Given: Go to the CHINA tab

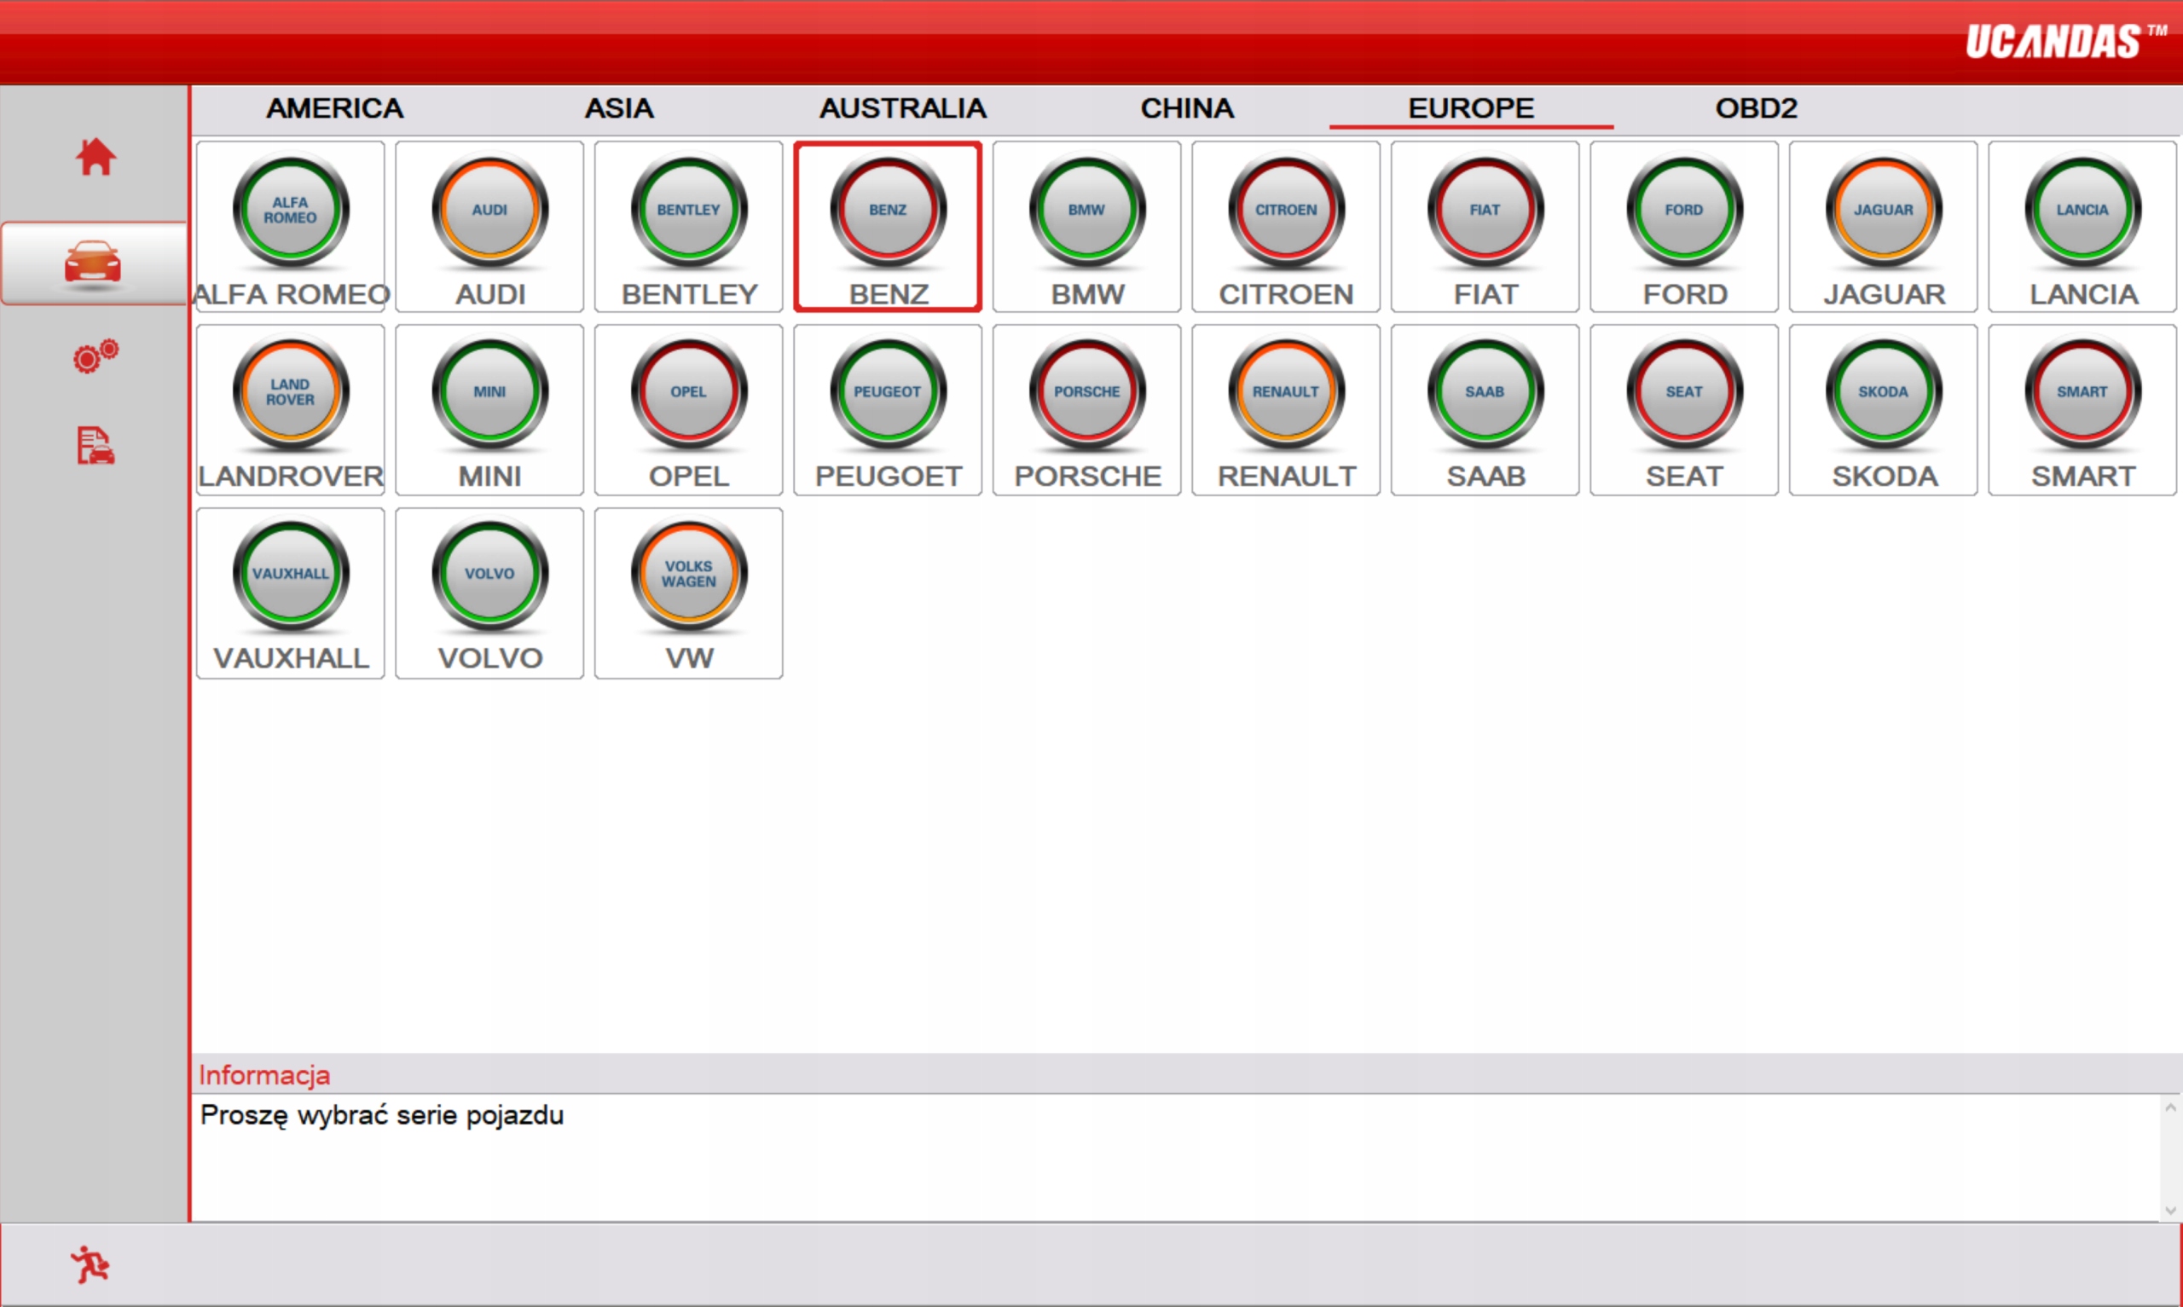Looking at the screenshot, I should tap(1186, 108).
